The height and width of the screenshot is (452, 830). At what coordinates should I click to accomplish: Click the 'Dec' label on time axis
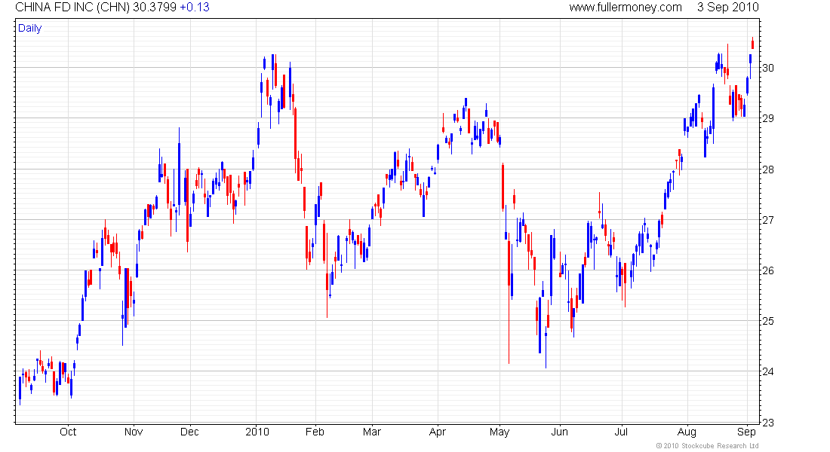(x=189, y=432)
